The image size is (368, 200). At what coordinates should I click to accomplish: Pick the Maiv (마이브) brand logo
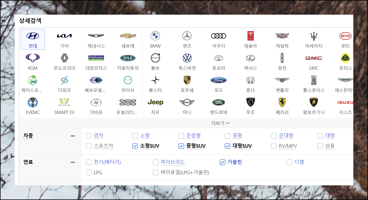click(x=128, y=80)
